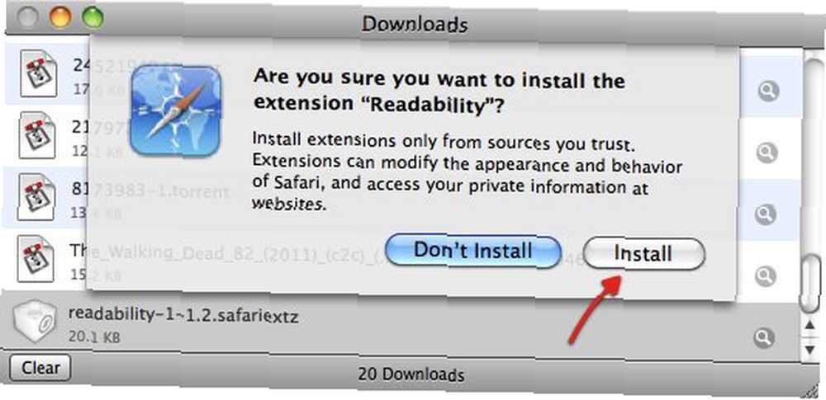Select readability-1-1.2.safariextz download entry
This screenshot has width=826, height=400.
pyautogui.click(x=401, y=325)
